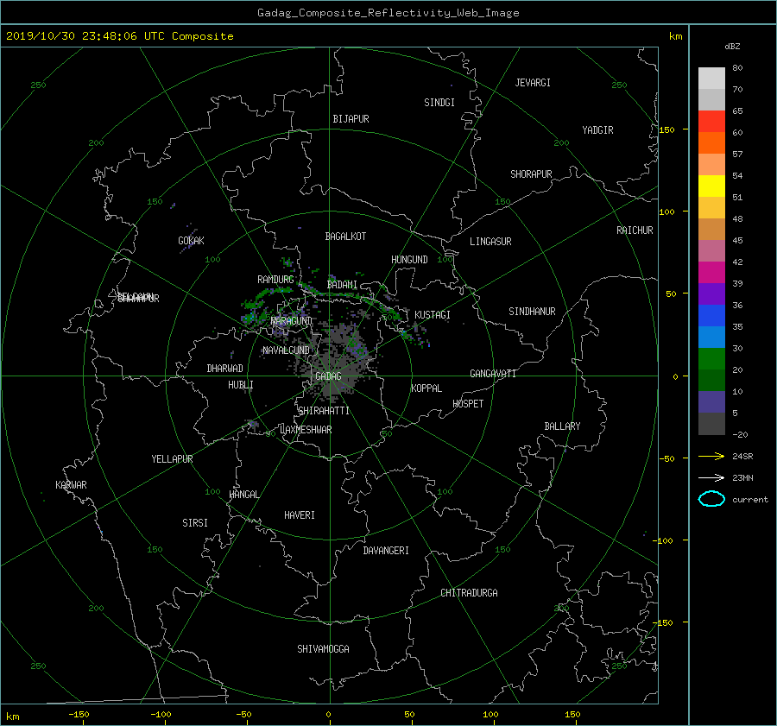Click the JEVARGI city label
The height and width of the screenshot is (726, 777).
point(533,83)
